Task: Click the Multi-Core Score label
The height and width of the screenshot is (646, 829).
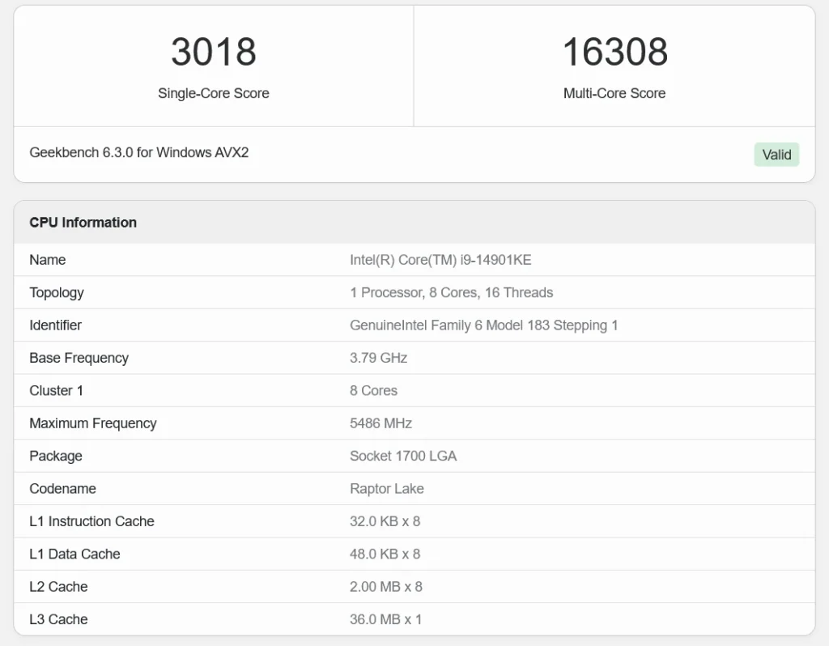Action: click(614, 93)
